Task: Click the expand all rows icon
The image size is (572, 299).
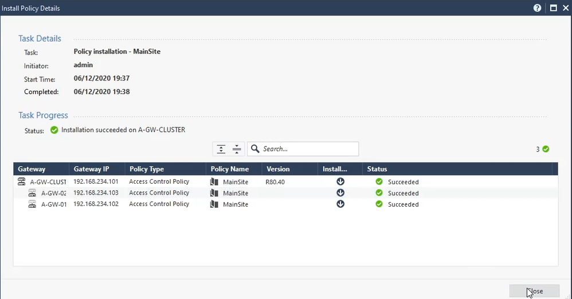Action: click(x=221, y=149)
